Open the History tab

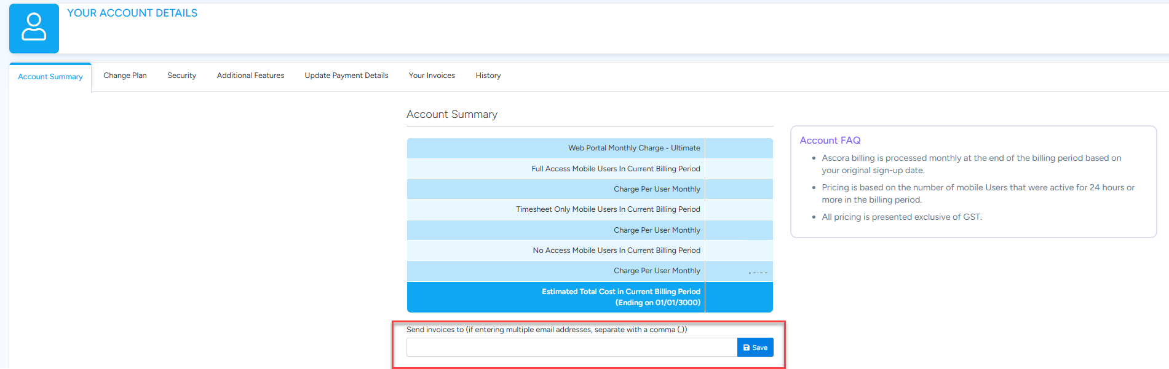tap(488, 76)
